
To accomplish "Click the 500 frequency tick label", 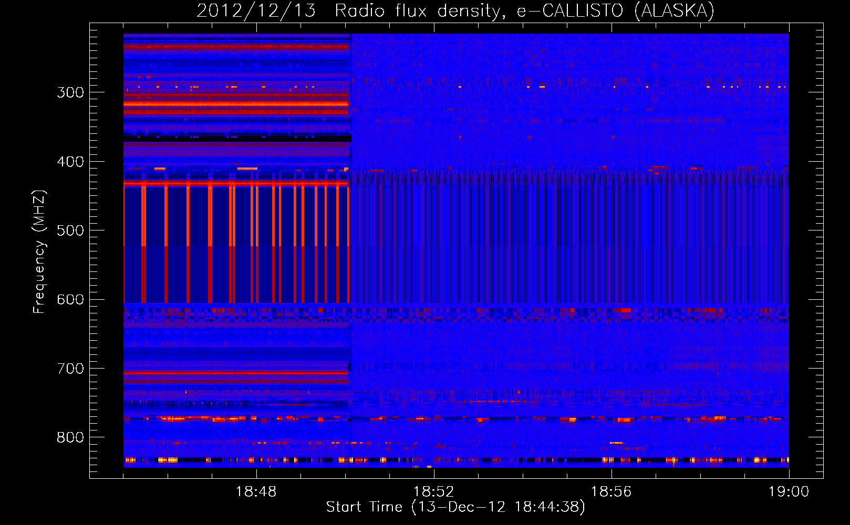I will pyautogui.click(x=70, y=230).
